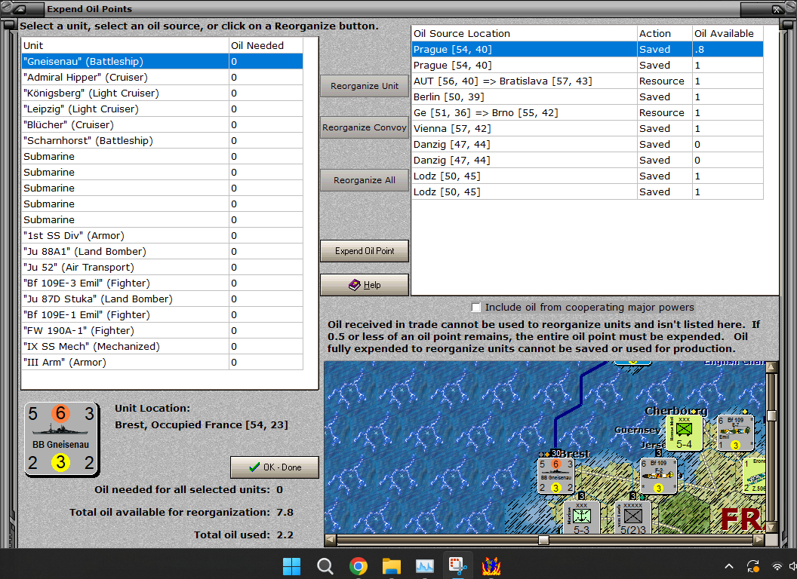Open the resource monitor taskbar icon
Screen dimensions: 797x579
424,565
